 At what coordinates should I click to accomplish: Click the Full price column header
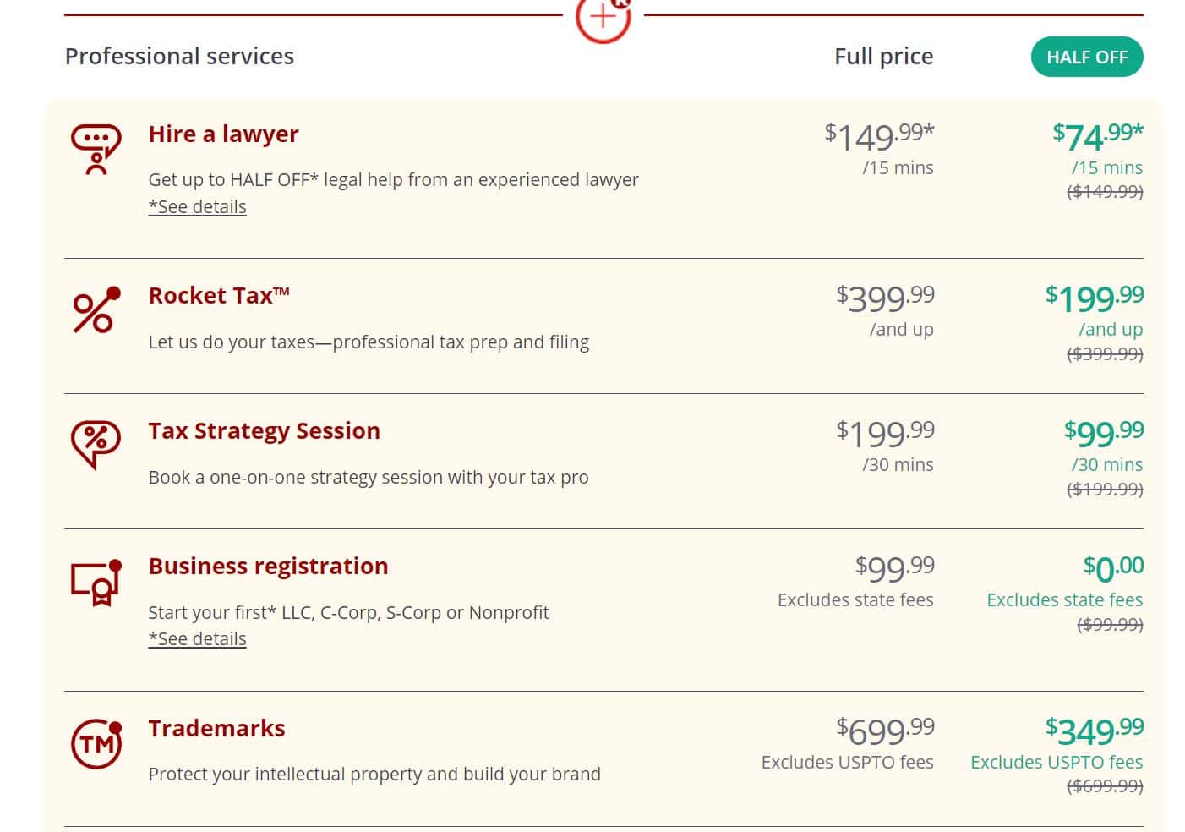(x=883, y=56)
